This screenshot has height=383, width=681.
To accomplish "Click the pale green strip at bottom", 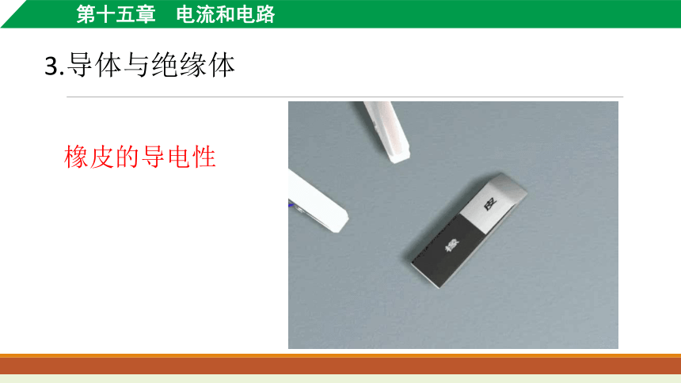I will [x=340, y=379].
